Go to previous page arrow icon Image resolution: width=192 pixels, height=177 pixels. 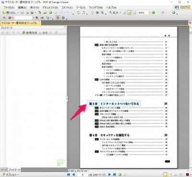click(x=73, y=175)
